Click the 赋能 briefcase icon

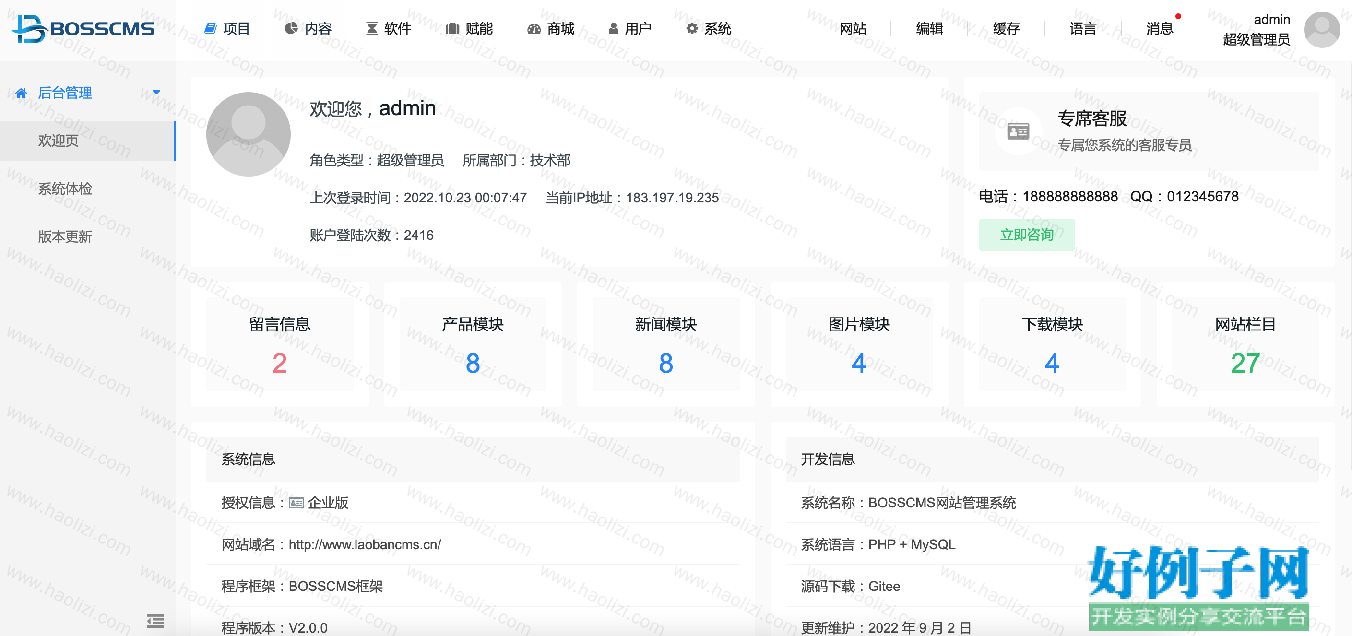click(452, 28)
